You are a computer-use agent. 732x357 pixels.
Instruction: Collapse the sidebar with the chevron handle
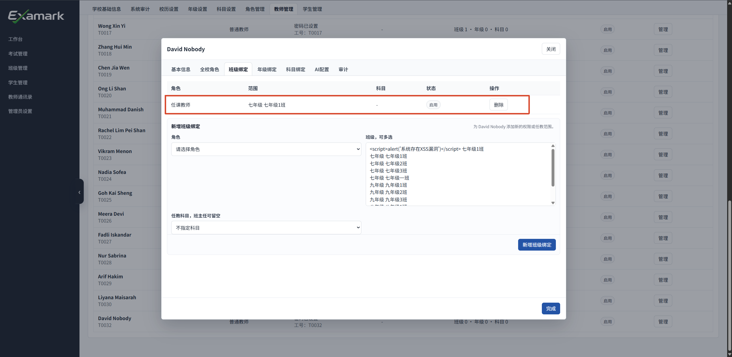coord(79,192)
